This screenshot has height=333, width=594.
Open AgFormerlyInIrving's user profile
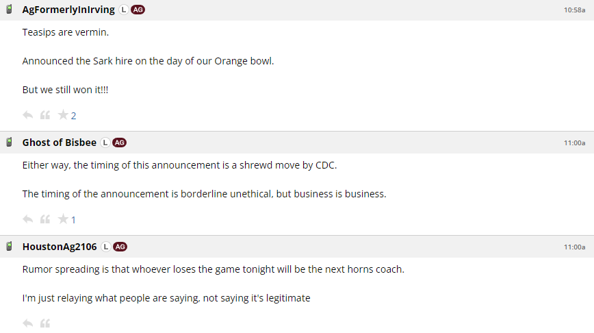pos(68,10)
